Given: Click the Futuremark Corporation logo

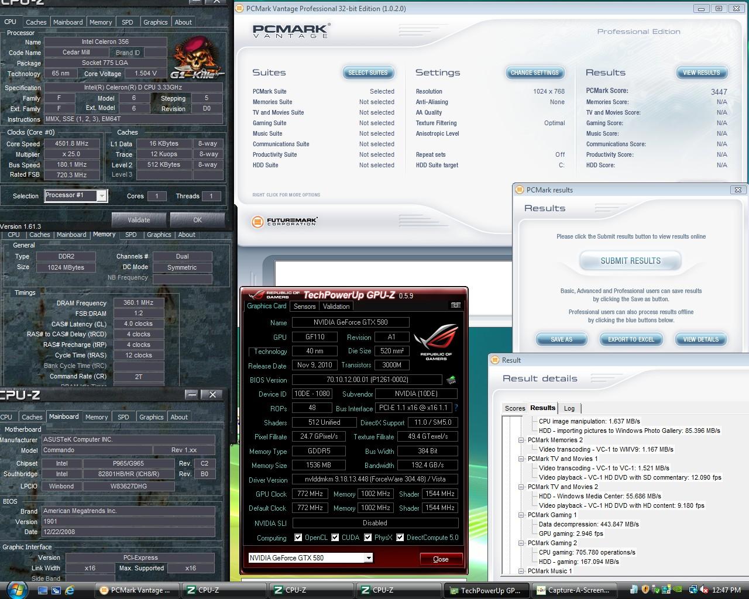Looking at the screenshot, I should [284, 222].
